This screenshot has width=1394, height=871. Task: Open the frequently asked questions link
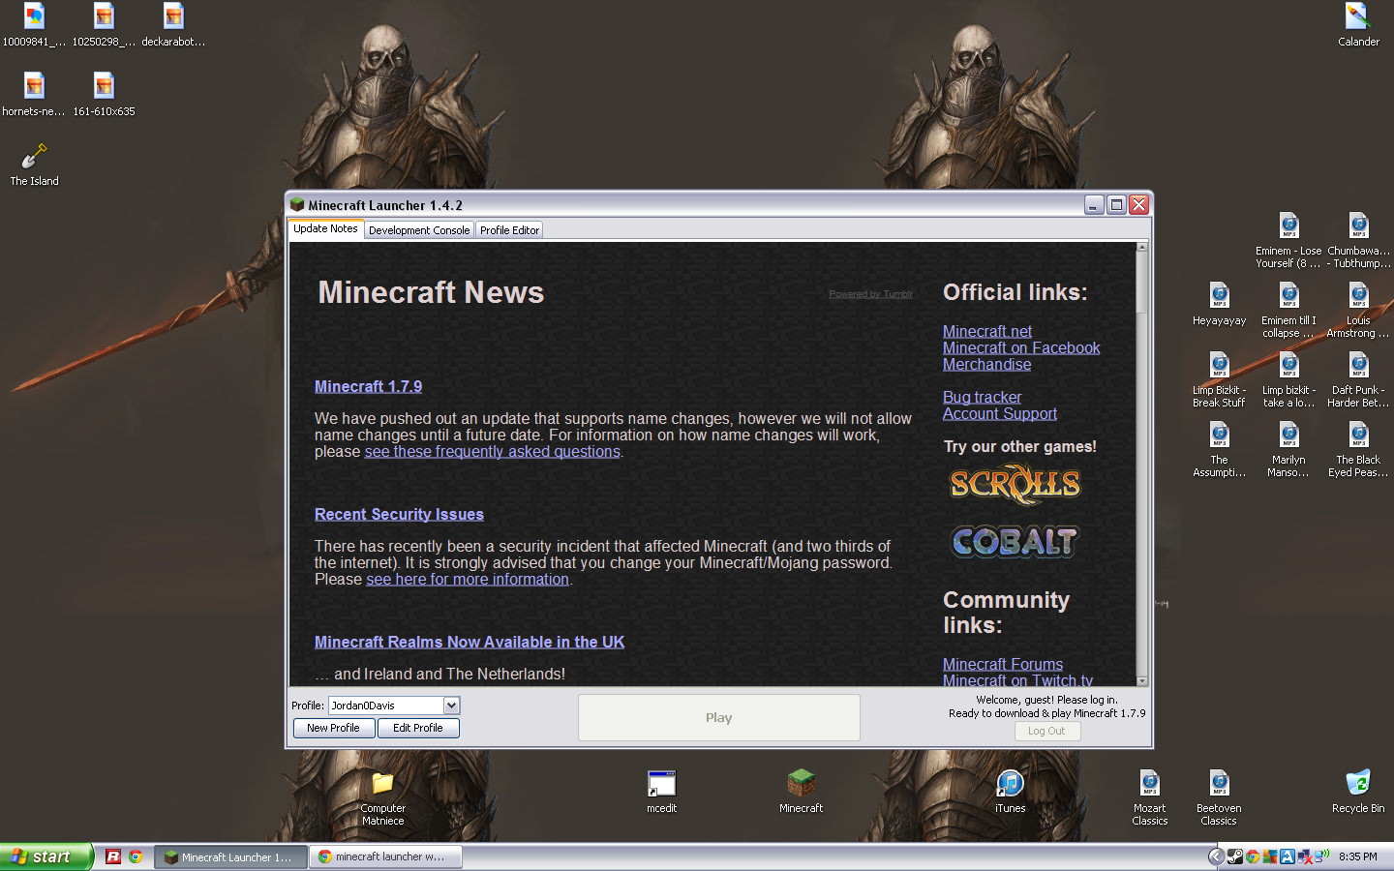[x=492, y=451]
